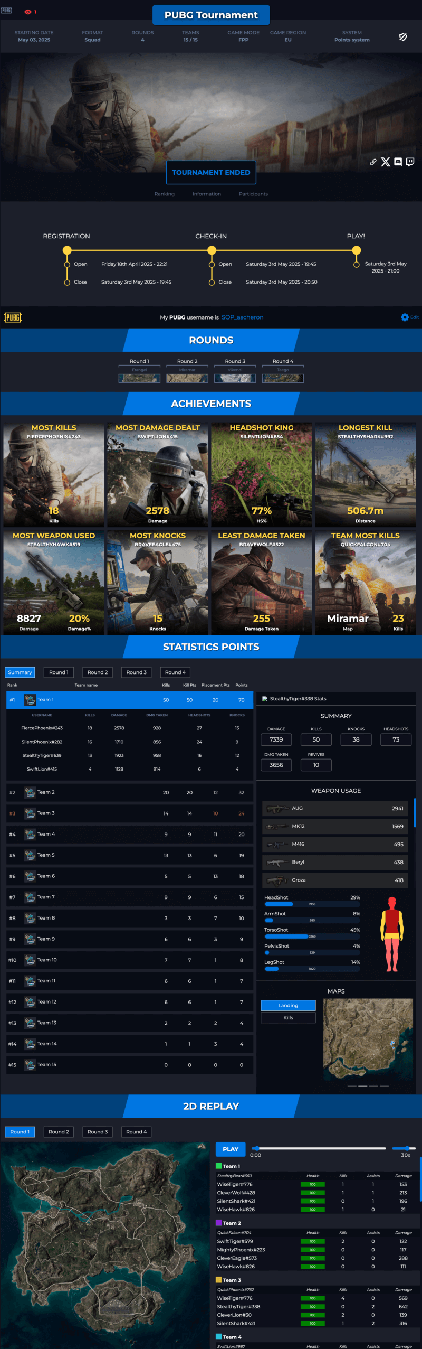Expand Team 12 ranking row
This screenshot has width=422, height=1349.
[x=130, y=1002]
